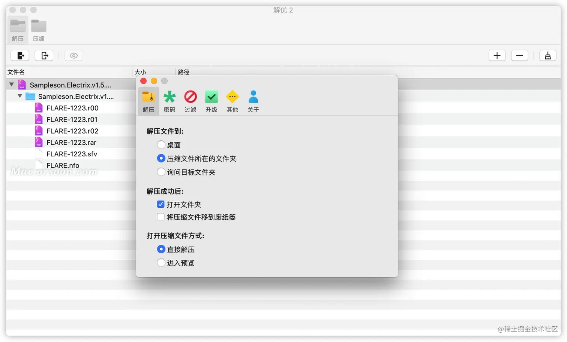
Task: Collapse the Sampleson.Electrix.v1 folder row
Action: [x=20, y=96]
